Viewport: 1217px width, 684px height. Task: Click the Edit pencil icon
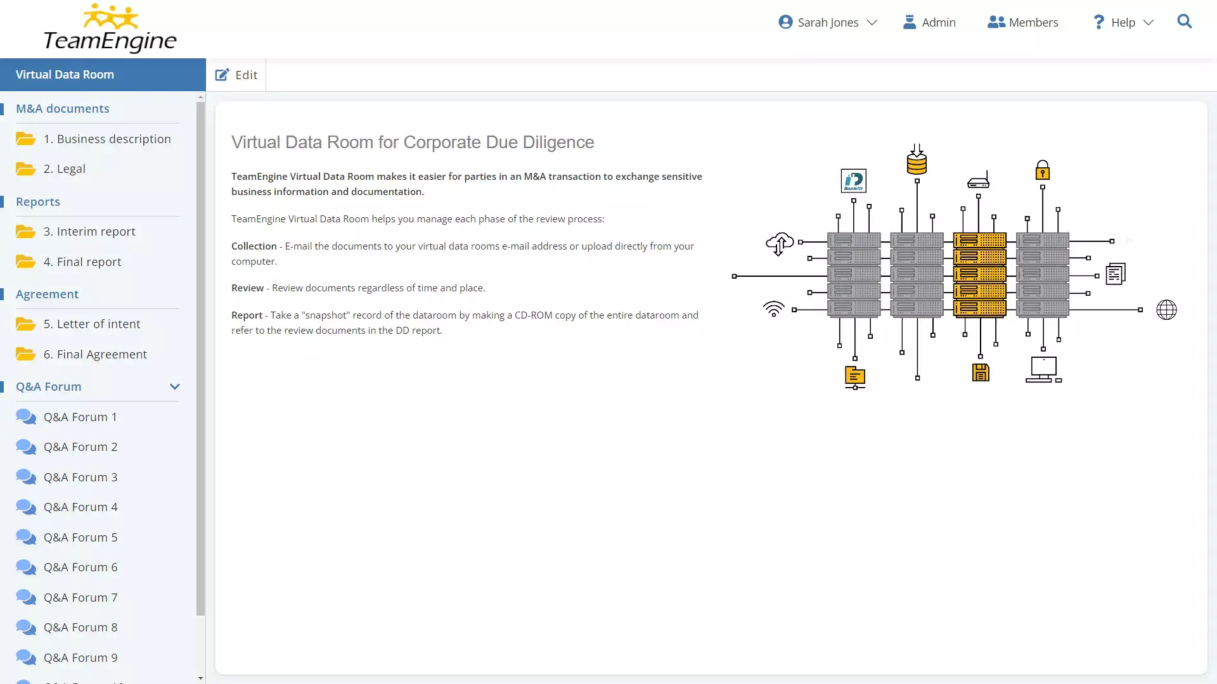[222, 75]
